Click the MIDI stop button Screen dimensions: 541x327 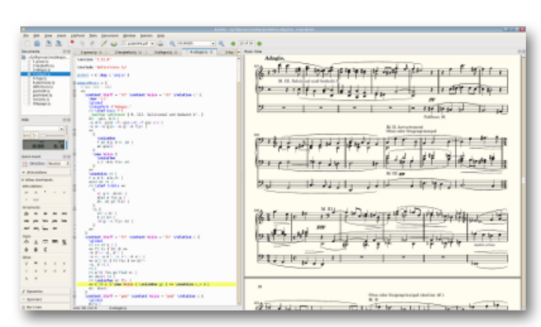click(x=27, y=135)
